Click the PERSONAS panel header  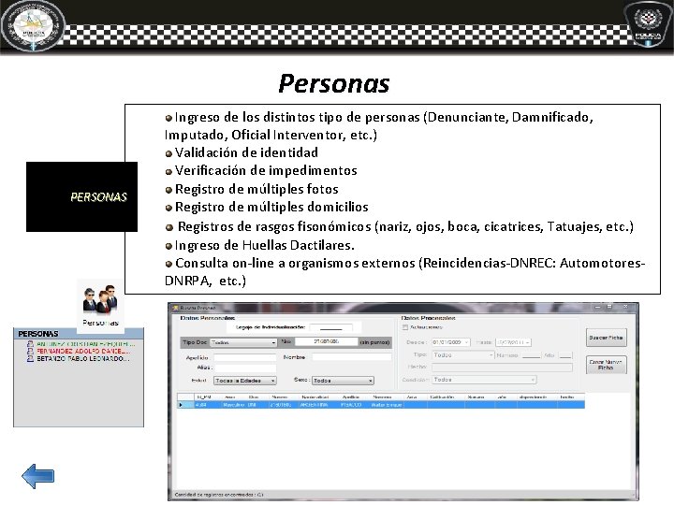79,334
